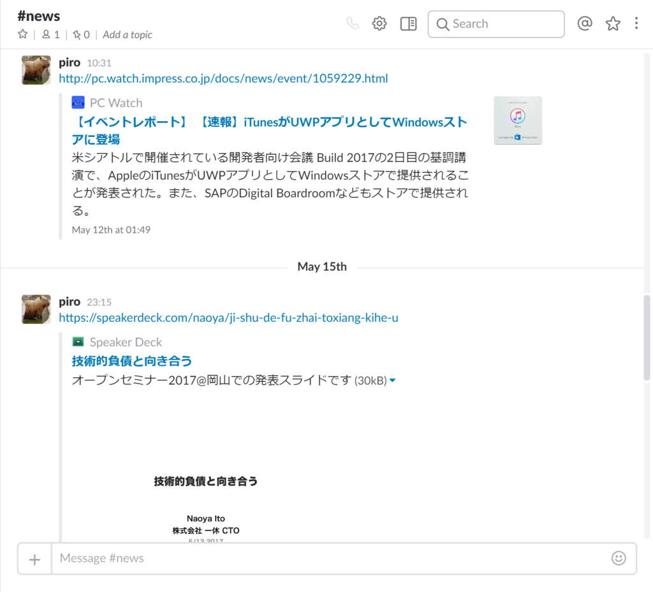This screenshot has height=592, width=653.
Task: Collapse the 30kB slide preview arrow
Action: (x=392, y=380)
